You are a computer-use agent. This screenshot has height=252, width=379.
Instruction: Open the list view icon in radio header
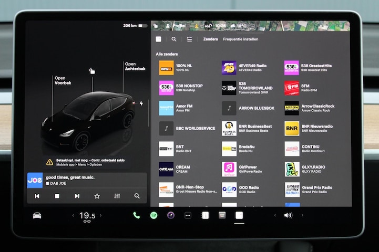tap(189, 39)
